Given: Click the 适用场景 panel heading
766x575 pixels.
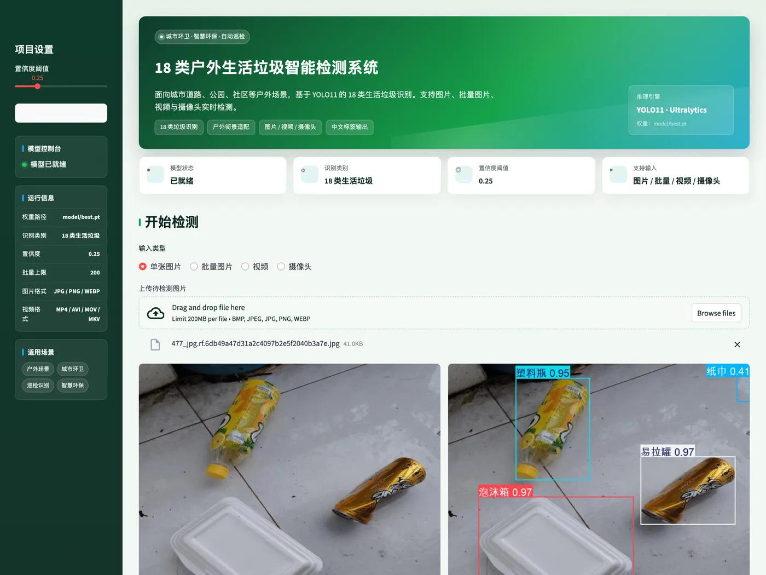Looking at the screenshot, I should pyautogui.click(x=41, y=353).
